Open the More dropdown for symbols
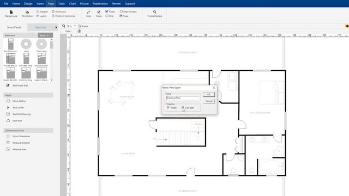349x196 pixels. (45, 35)
